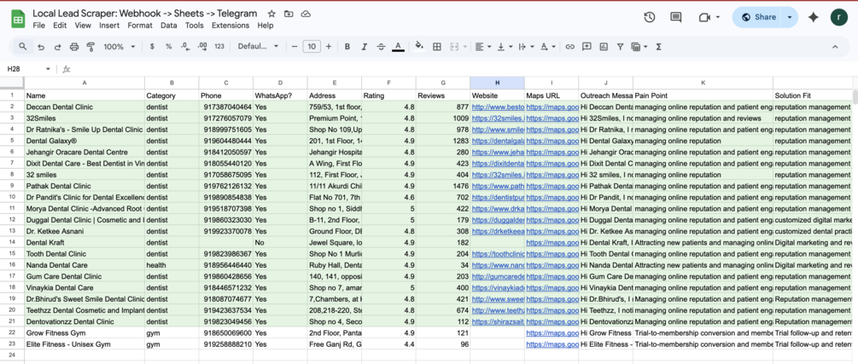This screenshot has width=858, height=364.
Task: Open the 32Smiles website link in row 3
Action: 498,118
